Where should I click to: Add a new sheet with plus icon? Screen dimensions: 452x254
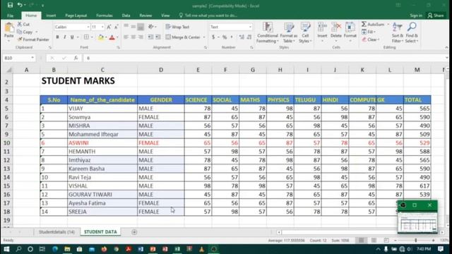pos(134,232)
